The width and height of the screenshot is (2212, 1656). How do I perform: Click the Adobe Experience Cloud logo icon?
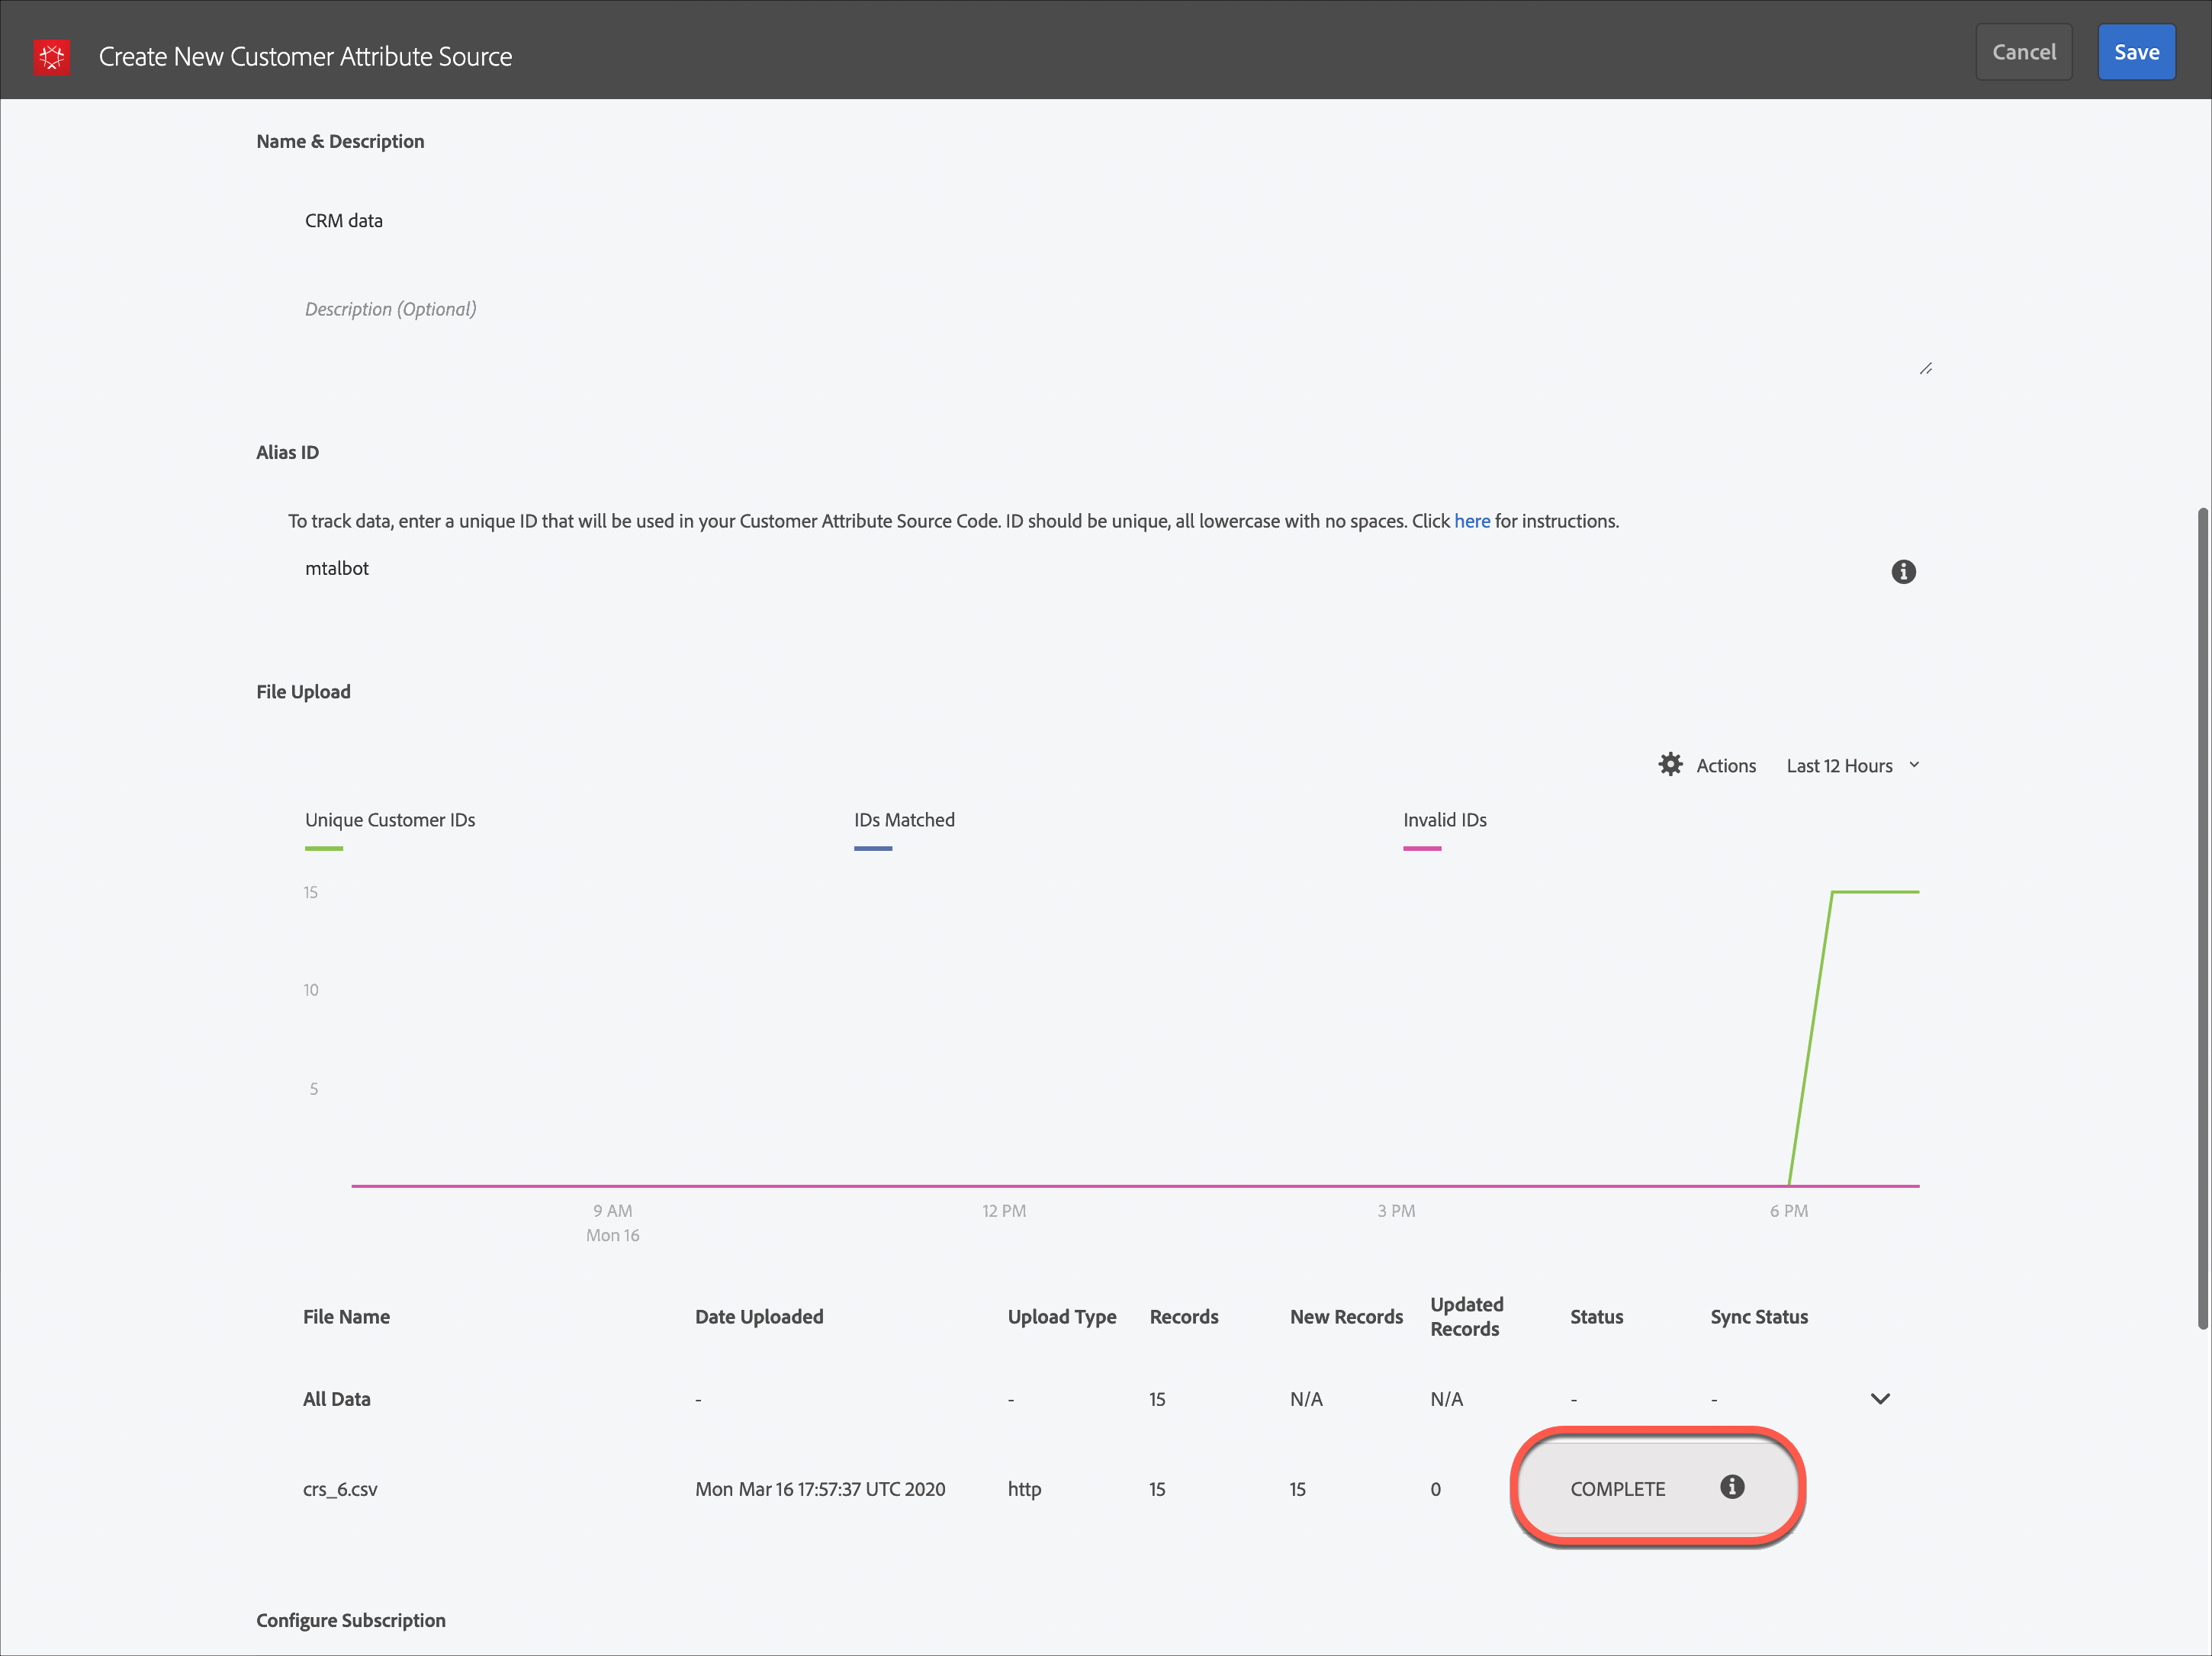click(x=51, y=56)
